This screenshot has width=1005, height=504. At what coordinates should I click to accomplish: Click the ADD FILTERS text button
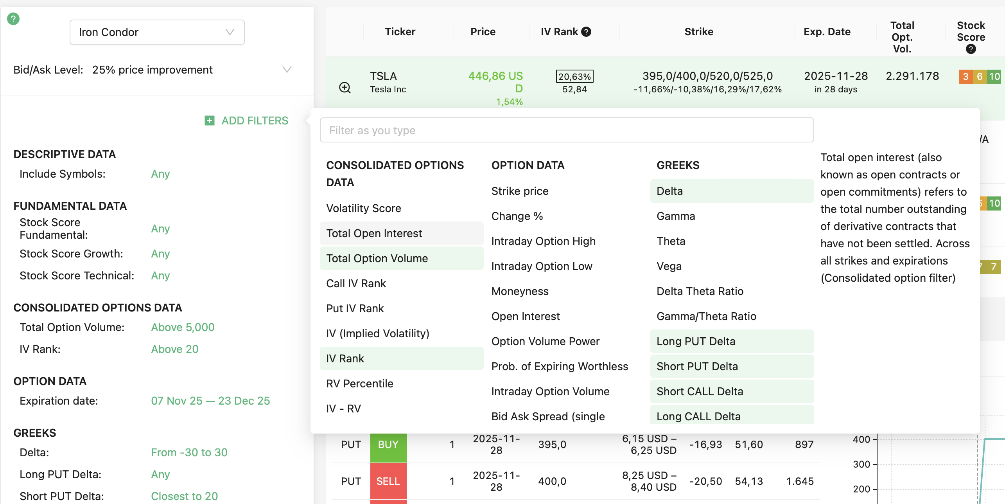coord(255,121)
